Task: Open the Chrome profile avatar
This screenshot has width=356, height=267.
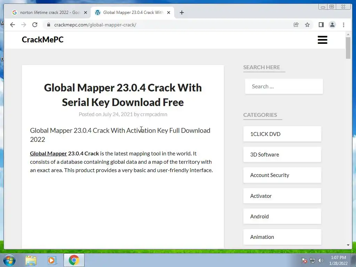Action: point(332,25)
